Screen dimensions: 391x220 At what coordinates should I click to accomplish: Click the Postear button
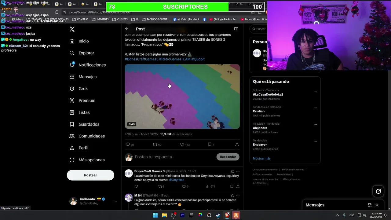click(x=90, y=175)
